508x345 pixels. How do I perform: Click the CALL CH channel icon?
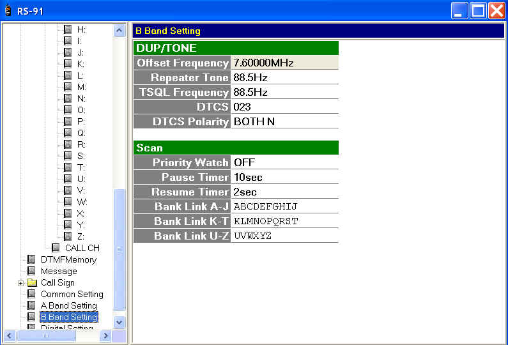(x=56, y=248)
